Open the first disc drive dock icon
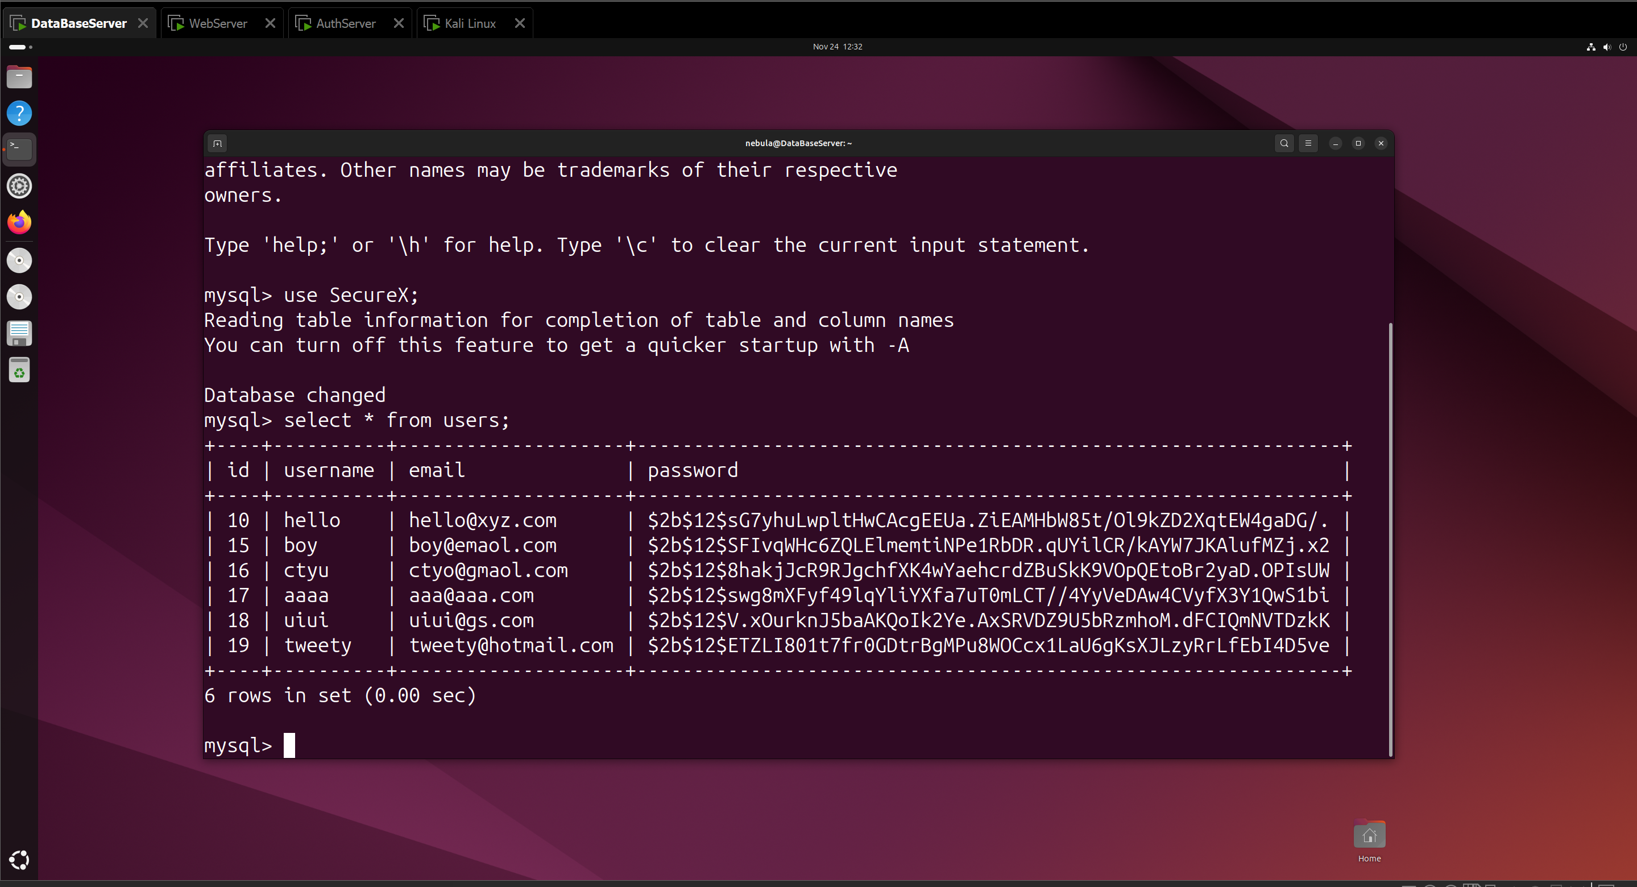This screenshot has width=1637, height=887. pos(19,260)
